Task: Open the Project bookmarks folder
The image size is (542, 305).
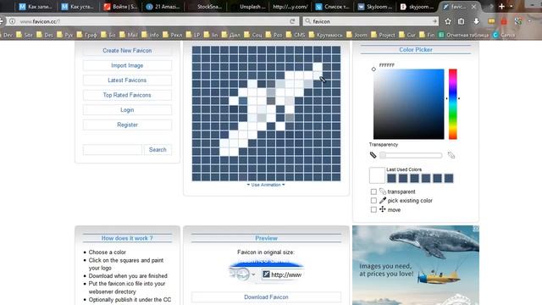Action: pyautogui.click(x=383, y=35)
